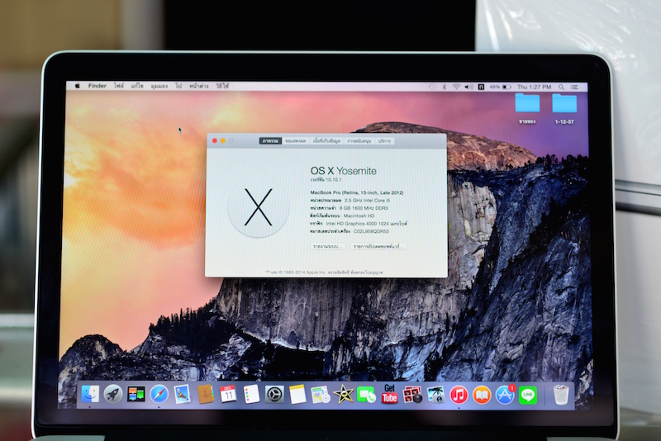
Task: Minimize About This Mac window
Action: tap(223, 140)
